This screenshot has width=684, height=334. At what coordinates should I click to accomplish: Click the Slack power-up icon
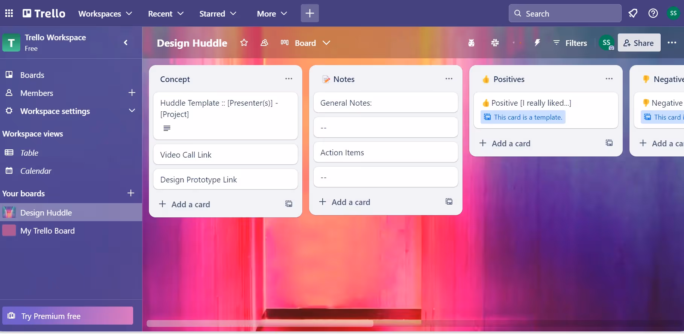pos(495,43)
